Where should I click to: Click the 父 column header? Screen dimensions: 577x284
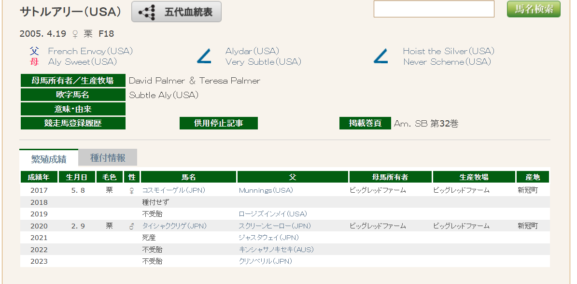coord(293,177)
